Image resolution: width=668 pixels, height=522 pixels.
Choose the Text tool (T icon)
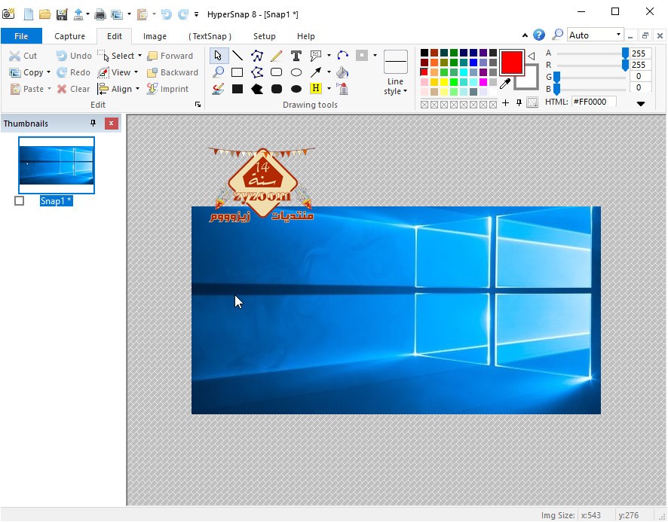[296, 56]
